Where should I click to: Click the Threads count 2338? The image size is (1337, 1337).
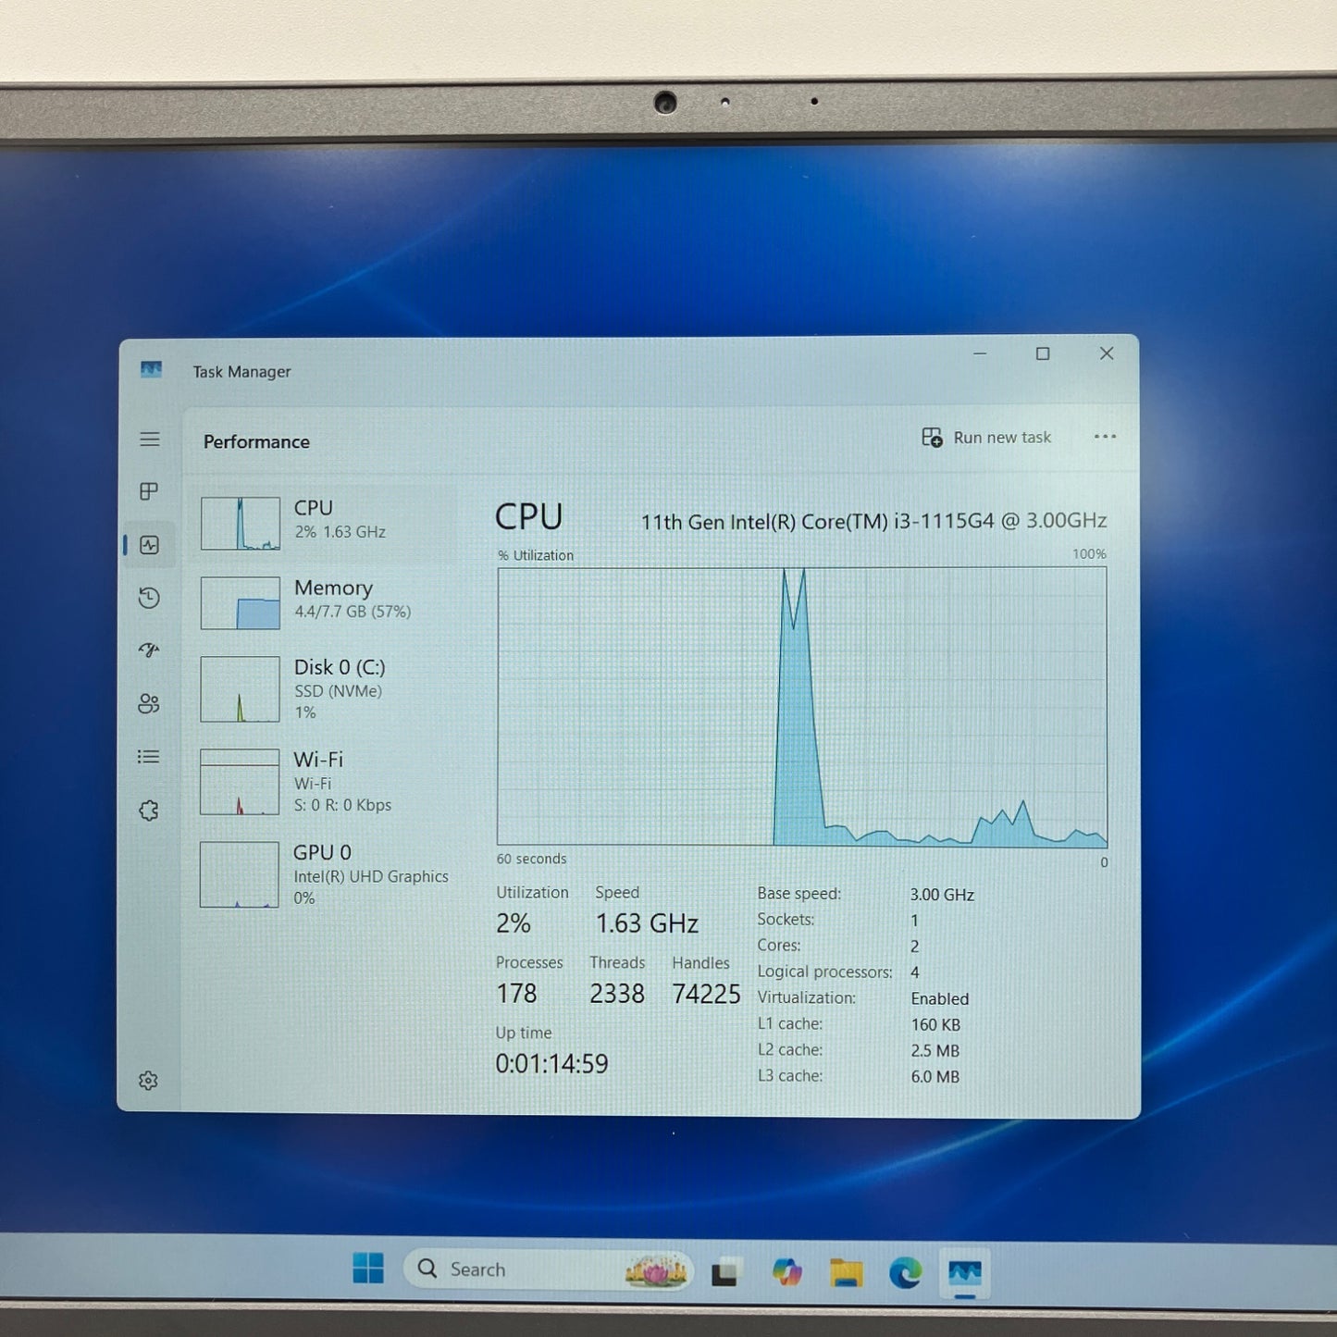[617, 994]
